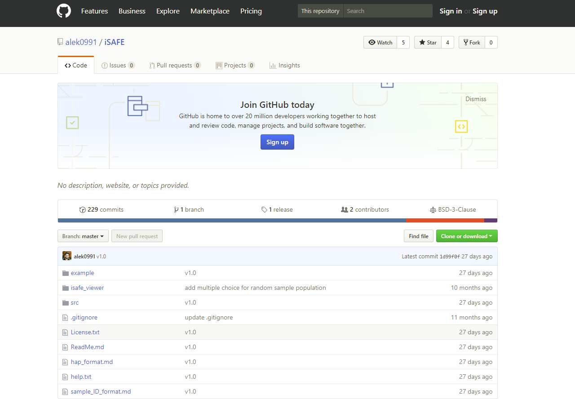Click the repository book icon beside alek0991
The width and height of the screenshot is (575, 399).
[x=60, y=42]
